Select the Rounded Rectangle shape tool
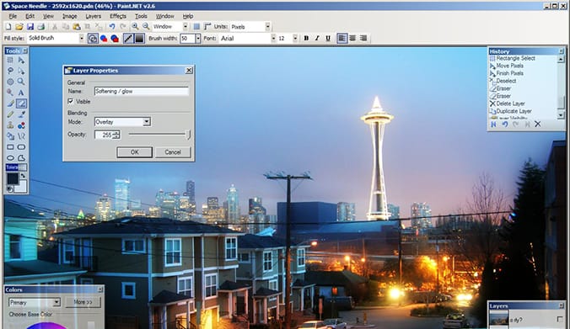The image size is (570, 329). click(x=21, y=147)
